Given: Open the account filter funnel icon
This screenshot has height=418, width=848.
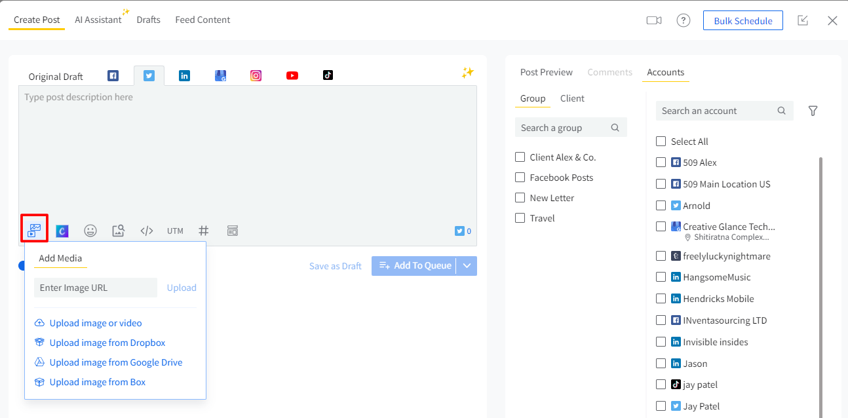Looking at the screenshot, I should tap(813, 111).
